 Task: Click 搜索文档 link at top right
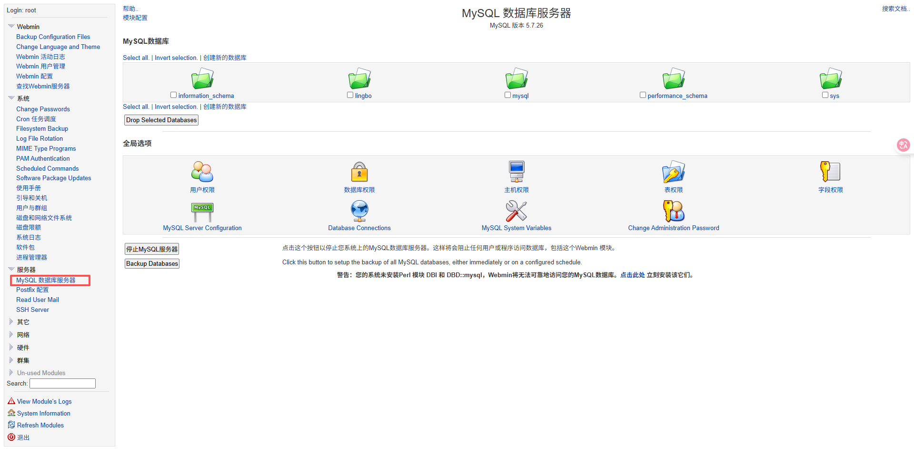(895, 9)
